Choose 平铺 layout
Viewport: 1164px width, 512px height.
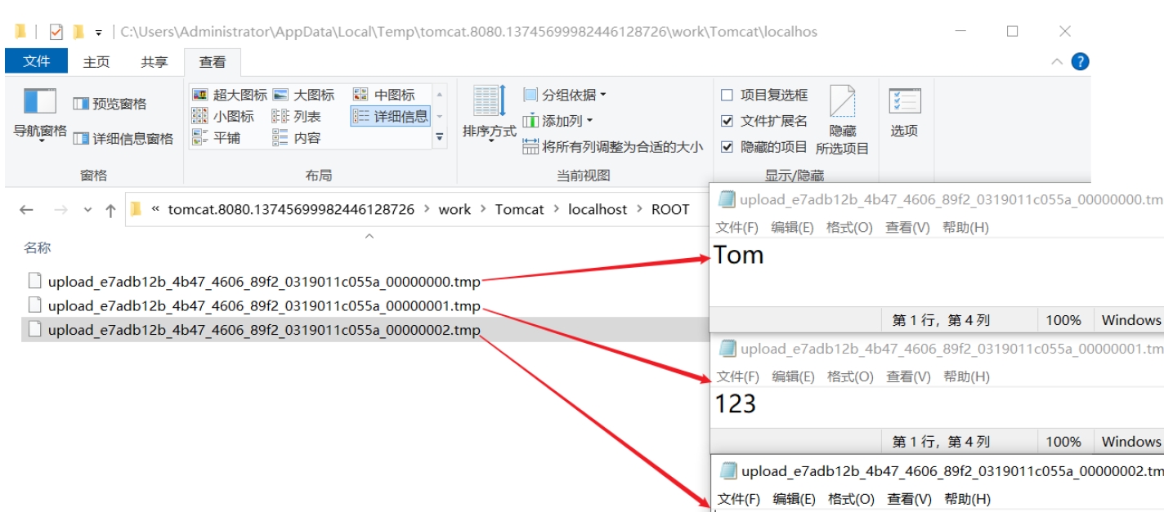click(x=217, y=138)
